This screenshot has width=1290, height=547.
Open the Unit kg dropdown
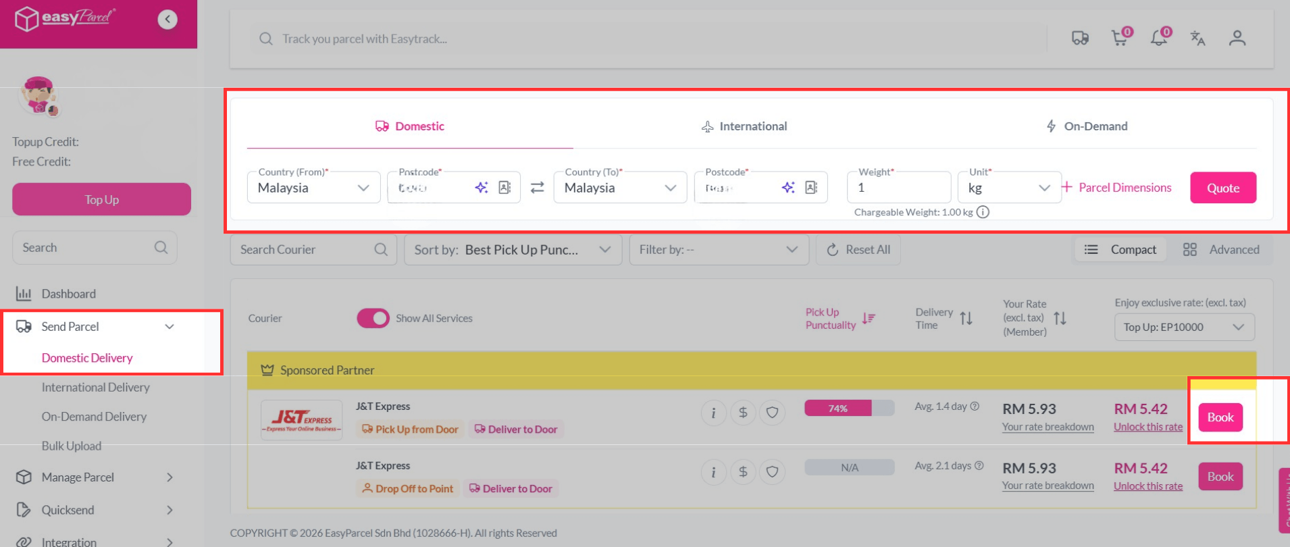pyautogui.click(x=1009, y=188)
